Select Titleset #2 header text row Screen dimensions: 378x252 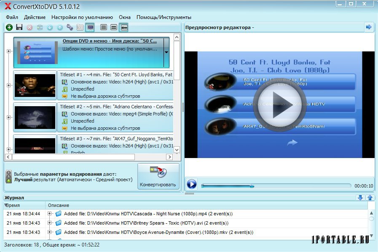(x=116, y=107)
